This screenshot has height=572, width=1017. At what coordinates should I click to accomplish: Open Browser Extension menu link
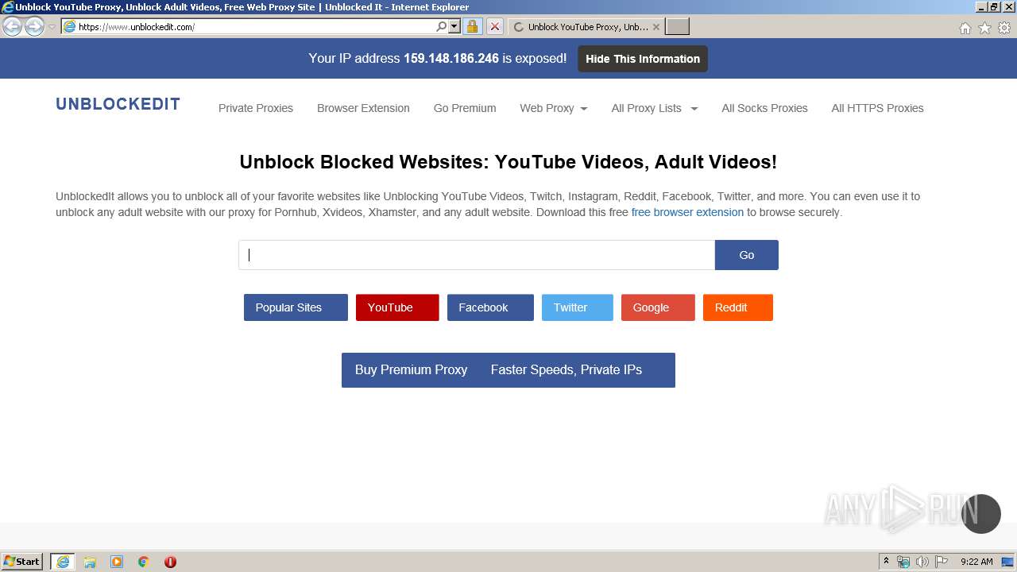pos(363,108)
